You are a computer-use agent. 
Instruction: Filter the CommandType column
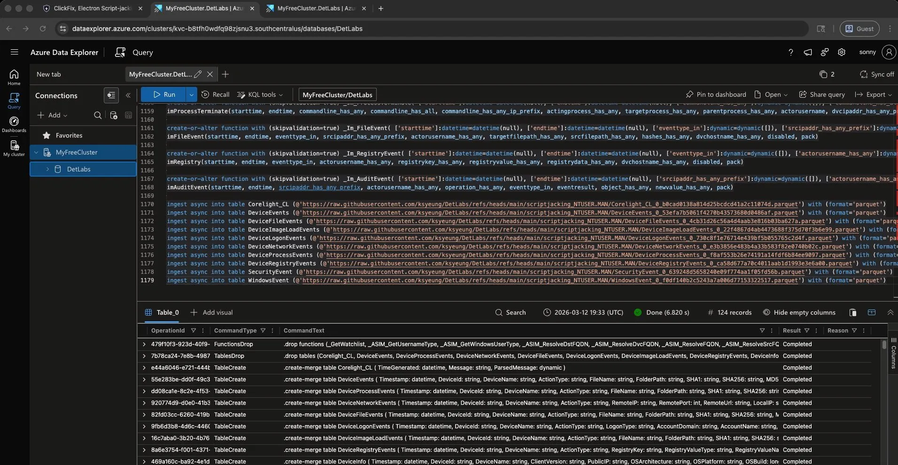(263, 331)
